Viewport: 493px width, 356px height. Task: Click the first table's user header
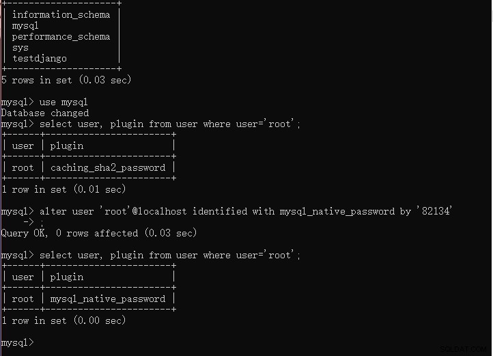(23, 146)
